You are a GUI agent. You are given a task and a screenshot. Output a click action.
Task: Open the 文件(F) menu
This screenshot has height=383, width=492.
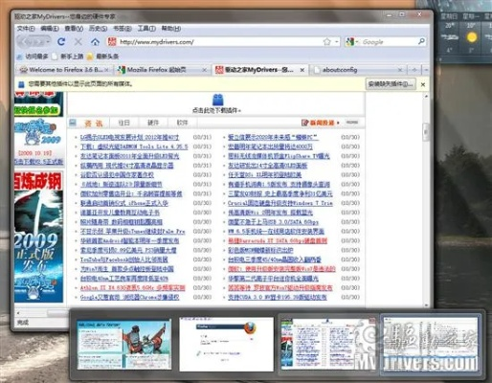[x=26, y=29]
